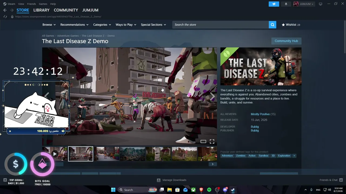Switch to the COMMUNITY tab

66,10
